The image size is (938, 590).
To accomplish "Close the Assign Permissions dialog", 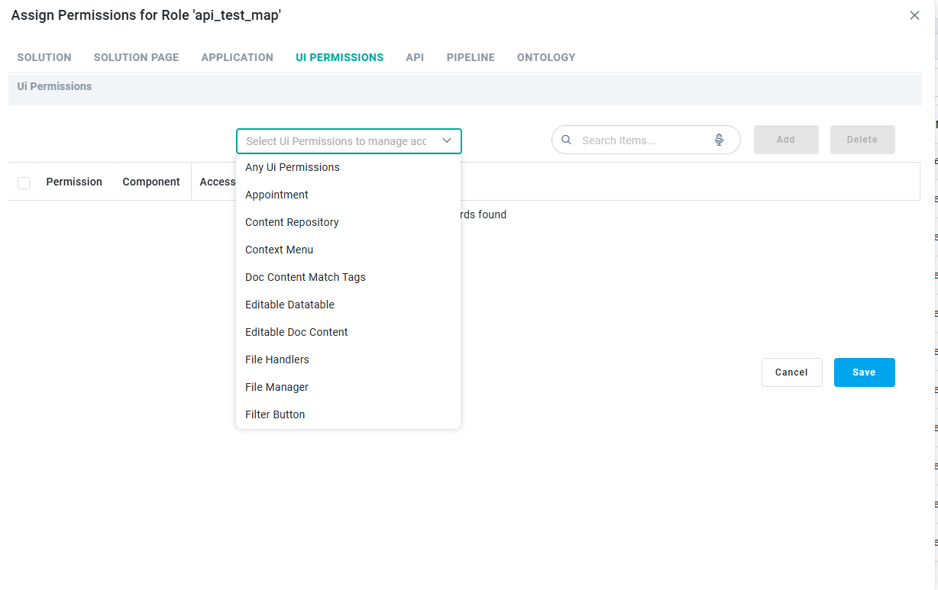I will coord(914,15).
